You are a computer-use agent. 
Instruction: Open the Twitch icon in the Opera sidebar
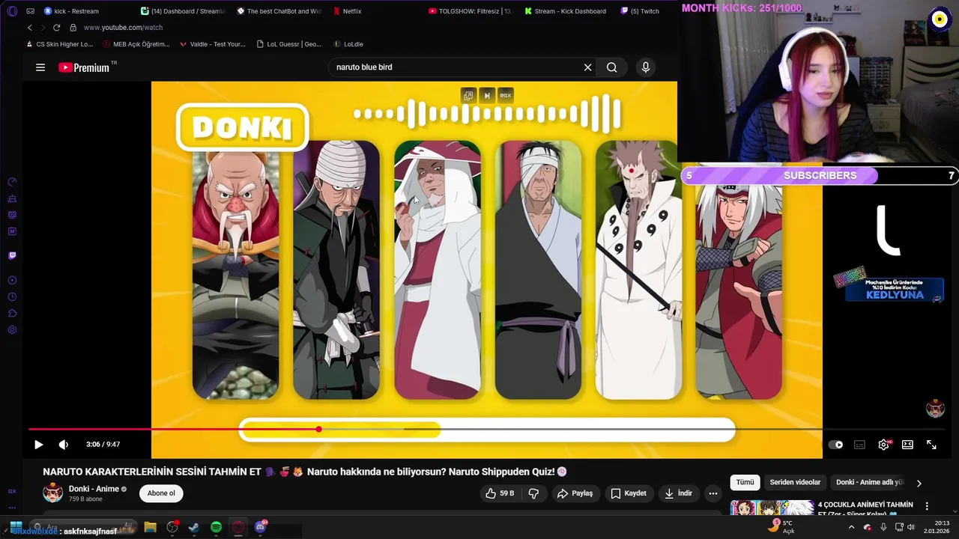point(12,256)
